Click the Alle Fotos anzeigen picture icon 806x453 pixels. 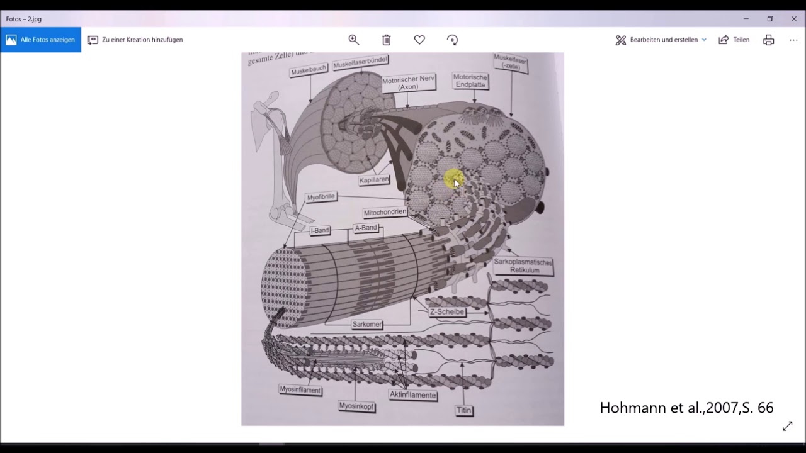tap(11, 40)
